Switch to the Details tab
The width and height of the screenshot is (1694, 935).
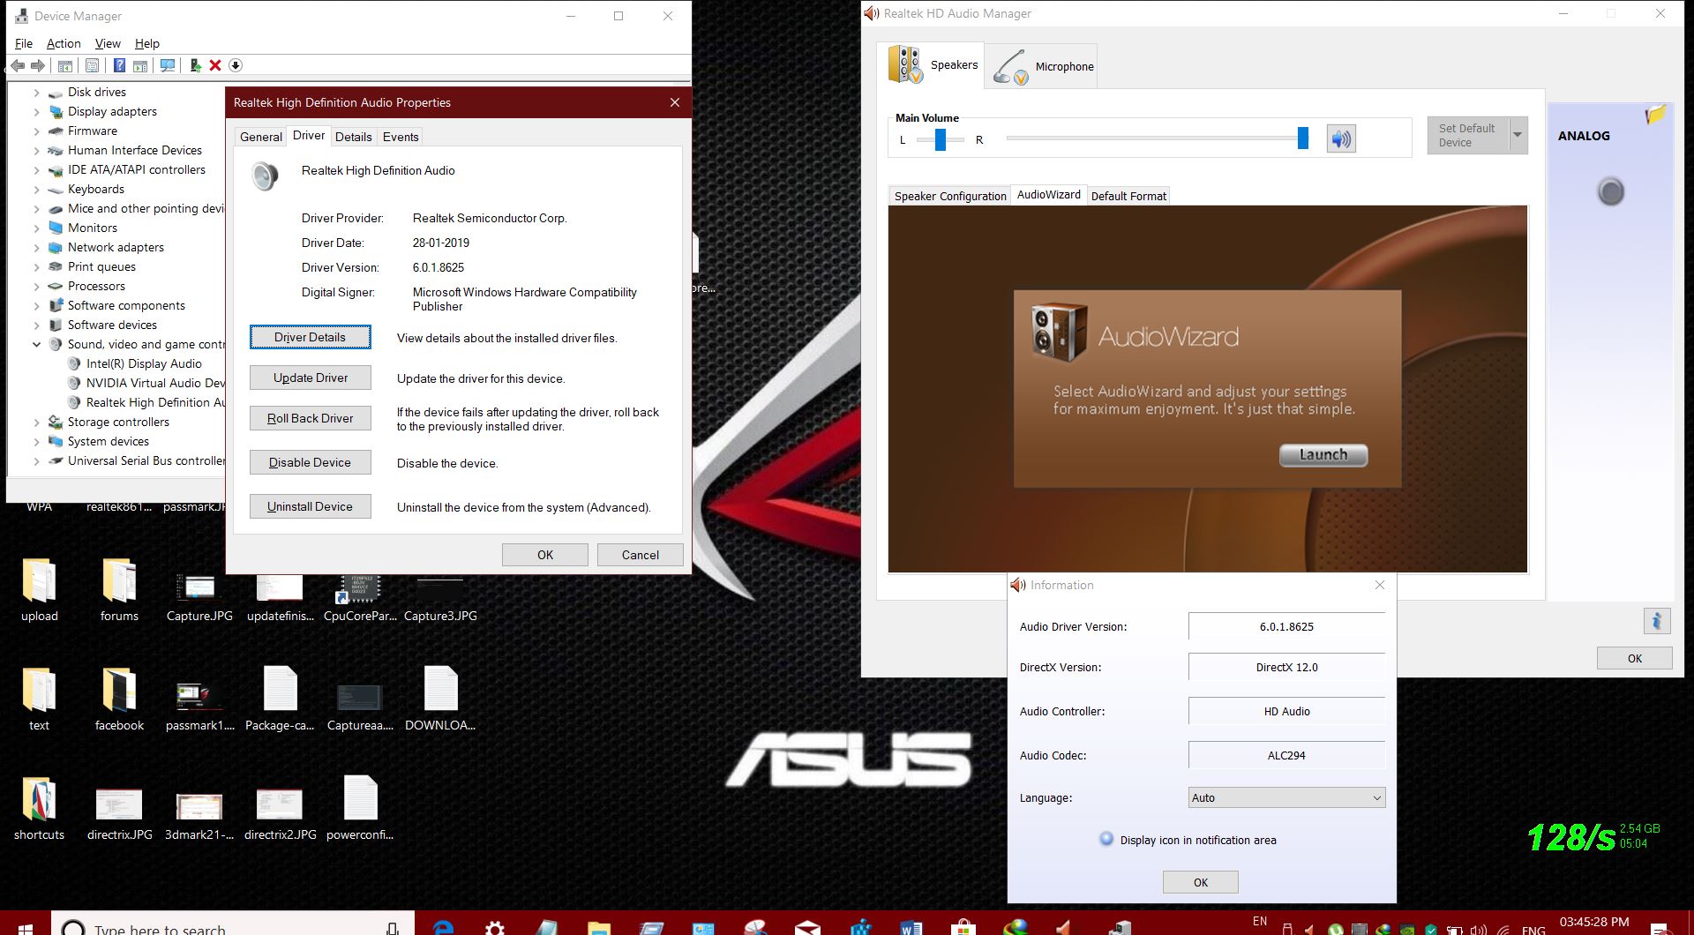[353, 137]
